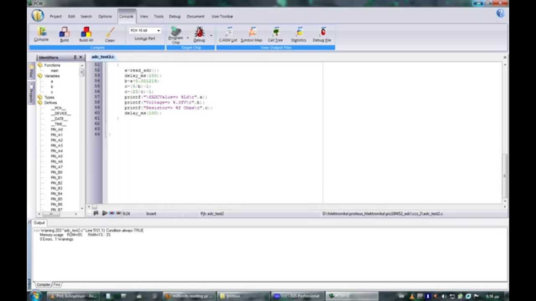Pin the Identifiers panel
The height and width of the screenshot is (301, 536).
click(75, 57)
